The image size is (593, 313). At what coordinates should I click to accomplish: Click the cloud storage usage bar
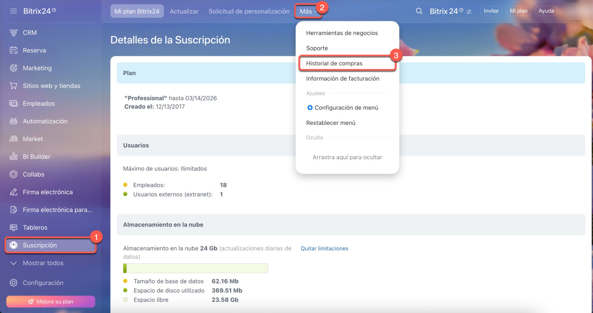(195, 268)
